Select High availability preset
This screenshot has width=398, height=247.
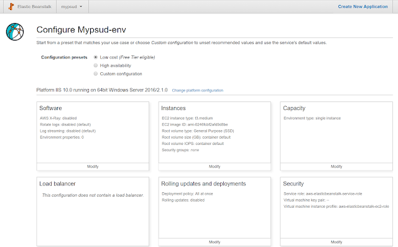point(96,65)
